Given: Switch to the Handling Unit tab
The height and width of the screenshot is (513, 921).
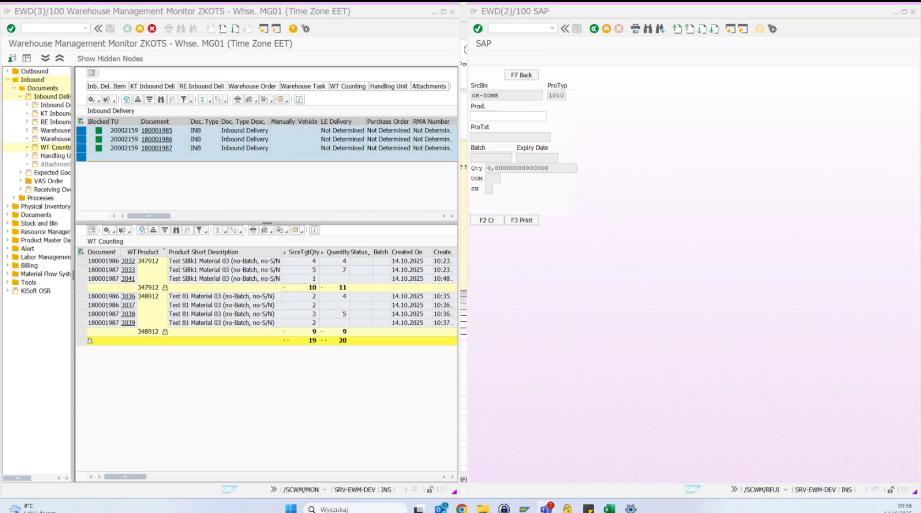Looking at the screenshot, I should tap(388, 86).
